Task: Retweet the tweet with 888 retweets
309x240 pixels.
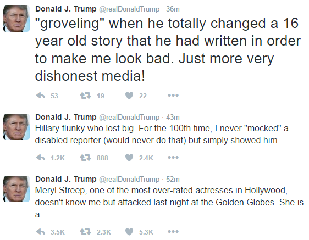Action: (86, 158)
